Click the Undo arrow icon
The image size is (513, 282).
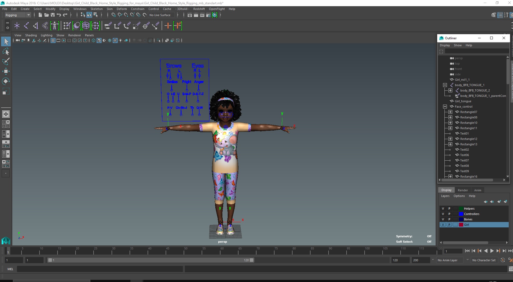pos(59,15)
